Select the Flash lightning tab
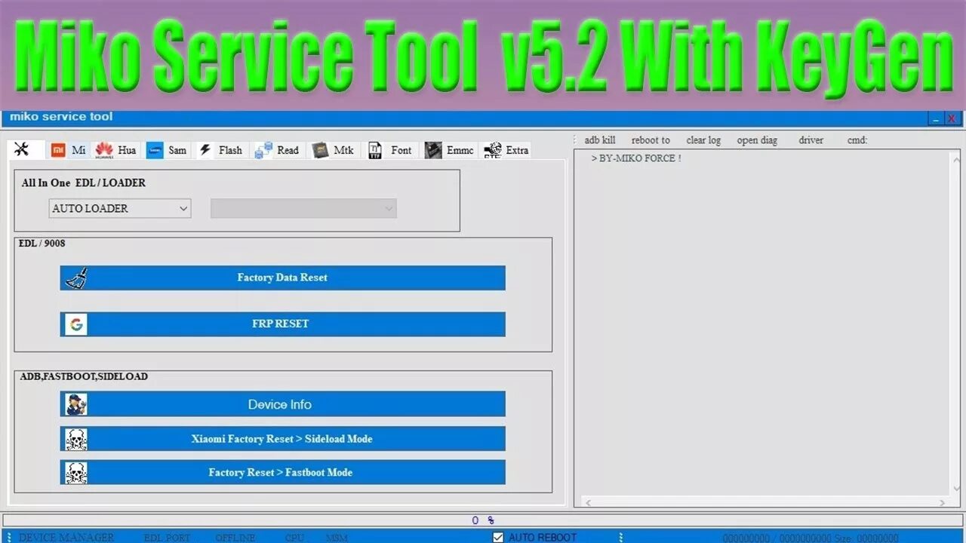This screenshot has width=966, height=543. [x=220, y=150]
